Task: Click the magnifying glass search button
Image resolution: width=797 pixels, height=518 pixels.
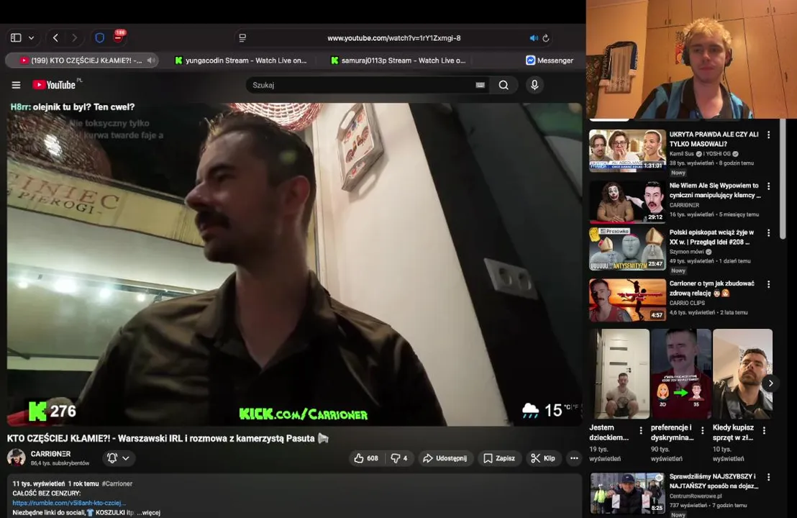Action: (504, 85)
